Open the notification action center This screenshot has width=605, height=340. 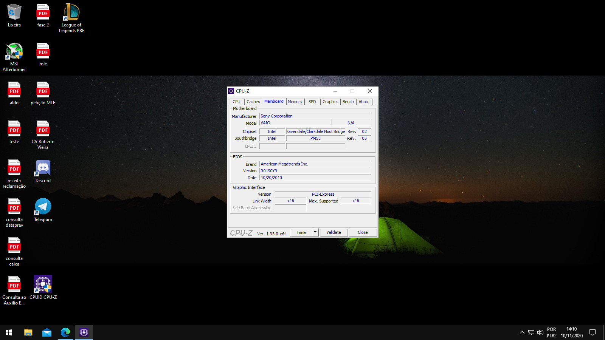pyautogui.click(x=593, y=332)
